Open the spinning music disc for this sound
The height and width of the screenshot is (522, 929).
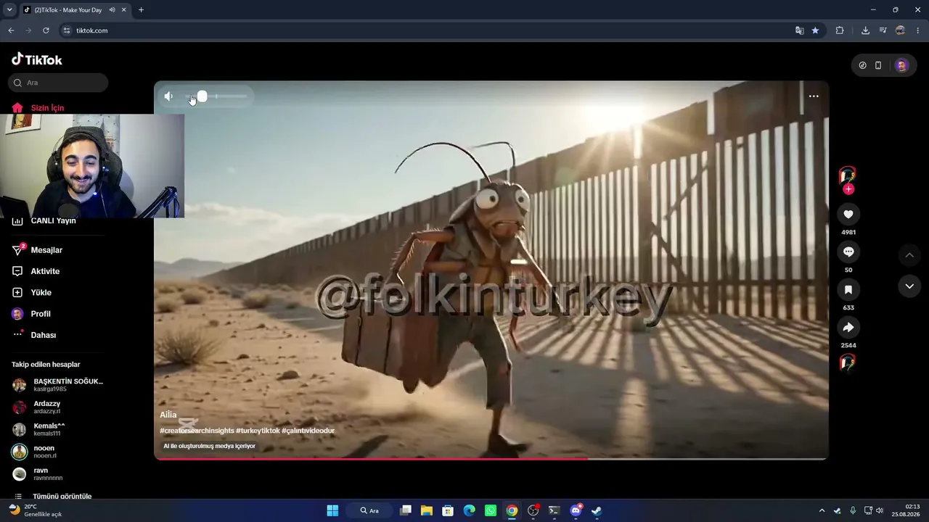coord(847,362)
